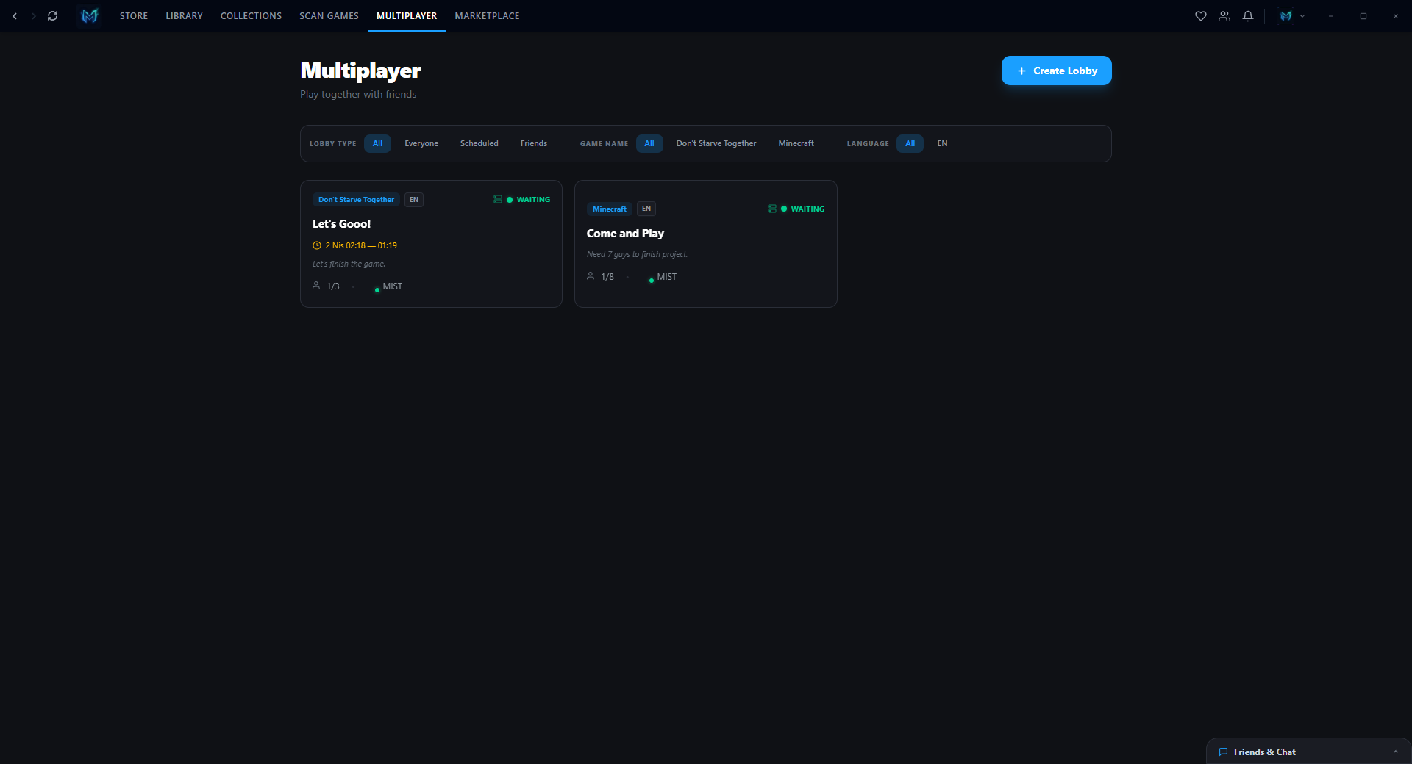Click host MIST on Come and Play card
The width and height of the screenshot is (1412, 764).
666,277
